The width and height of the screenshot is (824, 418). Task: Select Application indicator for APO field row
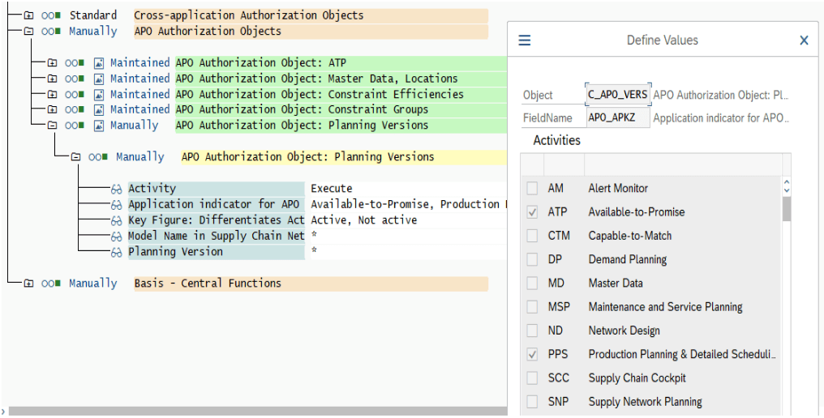pos(216,205)
